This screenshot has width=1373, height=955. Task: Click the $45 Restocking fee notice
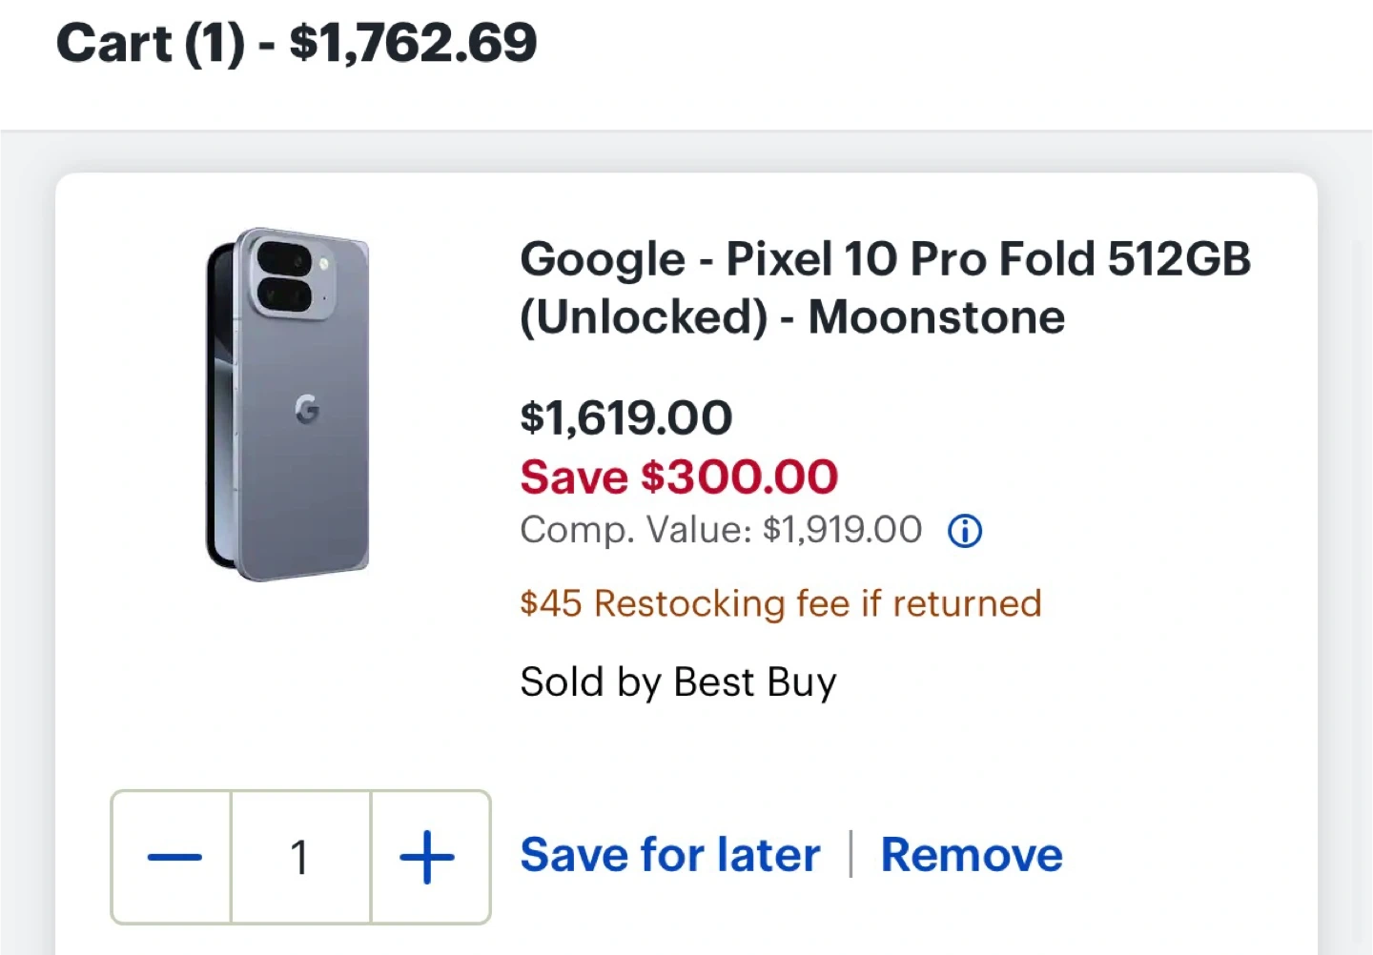point(780,603)
